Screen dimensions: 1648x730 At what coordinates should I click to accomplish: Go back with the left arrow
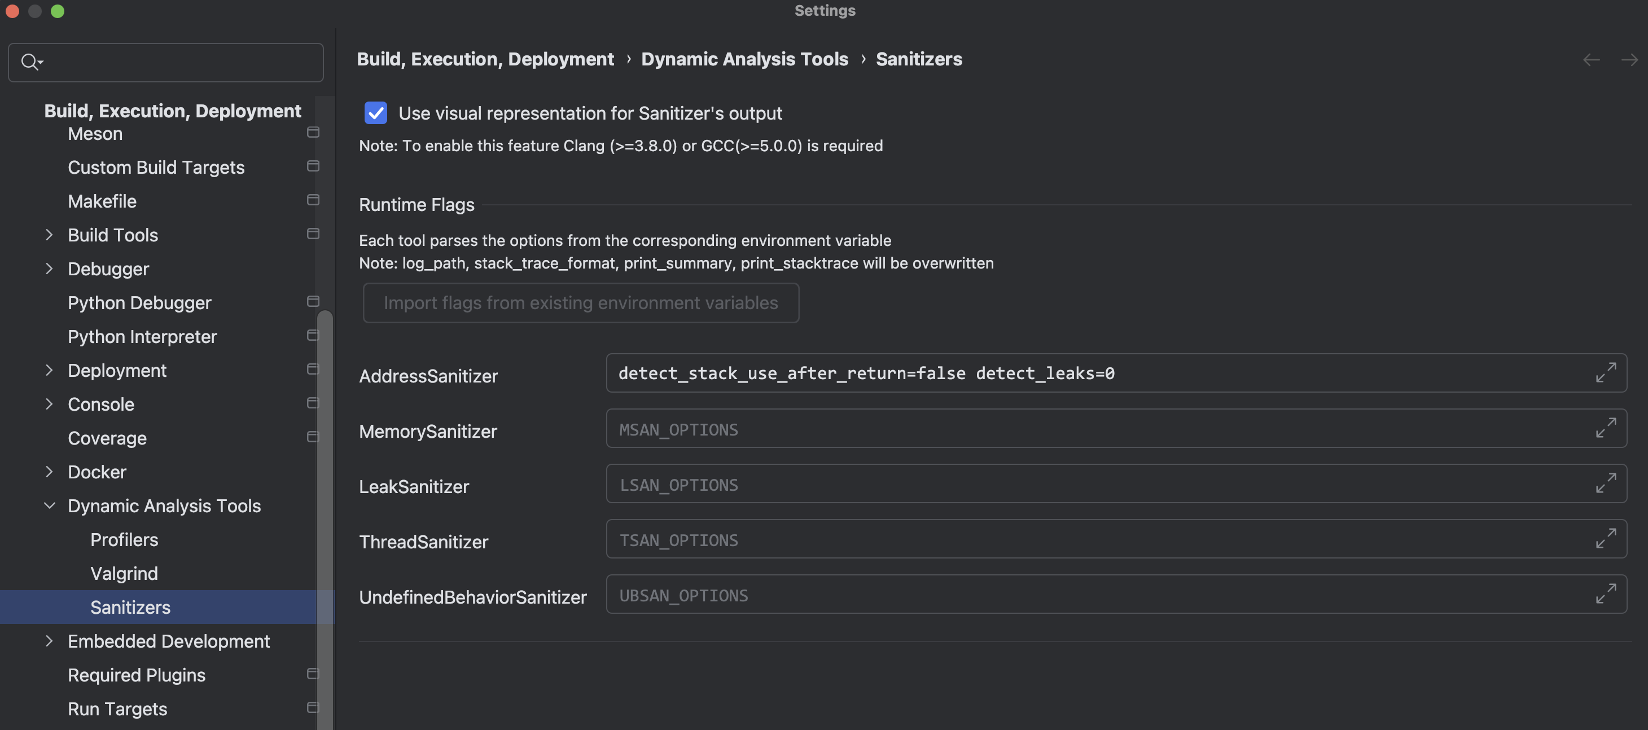tap(1591, 60)
